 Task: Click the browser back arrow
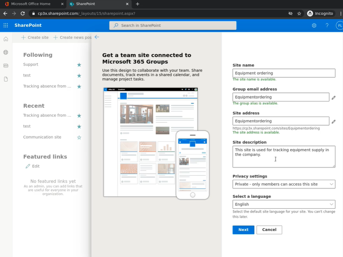point(5,13)
